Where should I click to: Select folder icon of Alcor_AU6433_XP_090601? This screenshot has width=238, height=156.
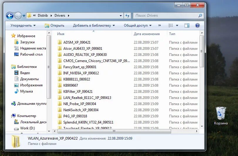[x=60, y=48]
